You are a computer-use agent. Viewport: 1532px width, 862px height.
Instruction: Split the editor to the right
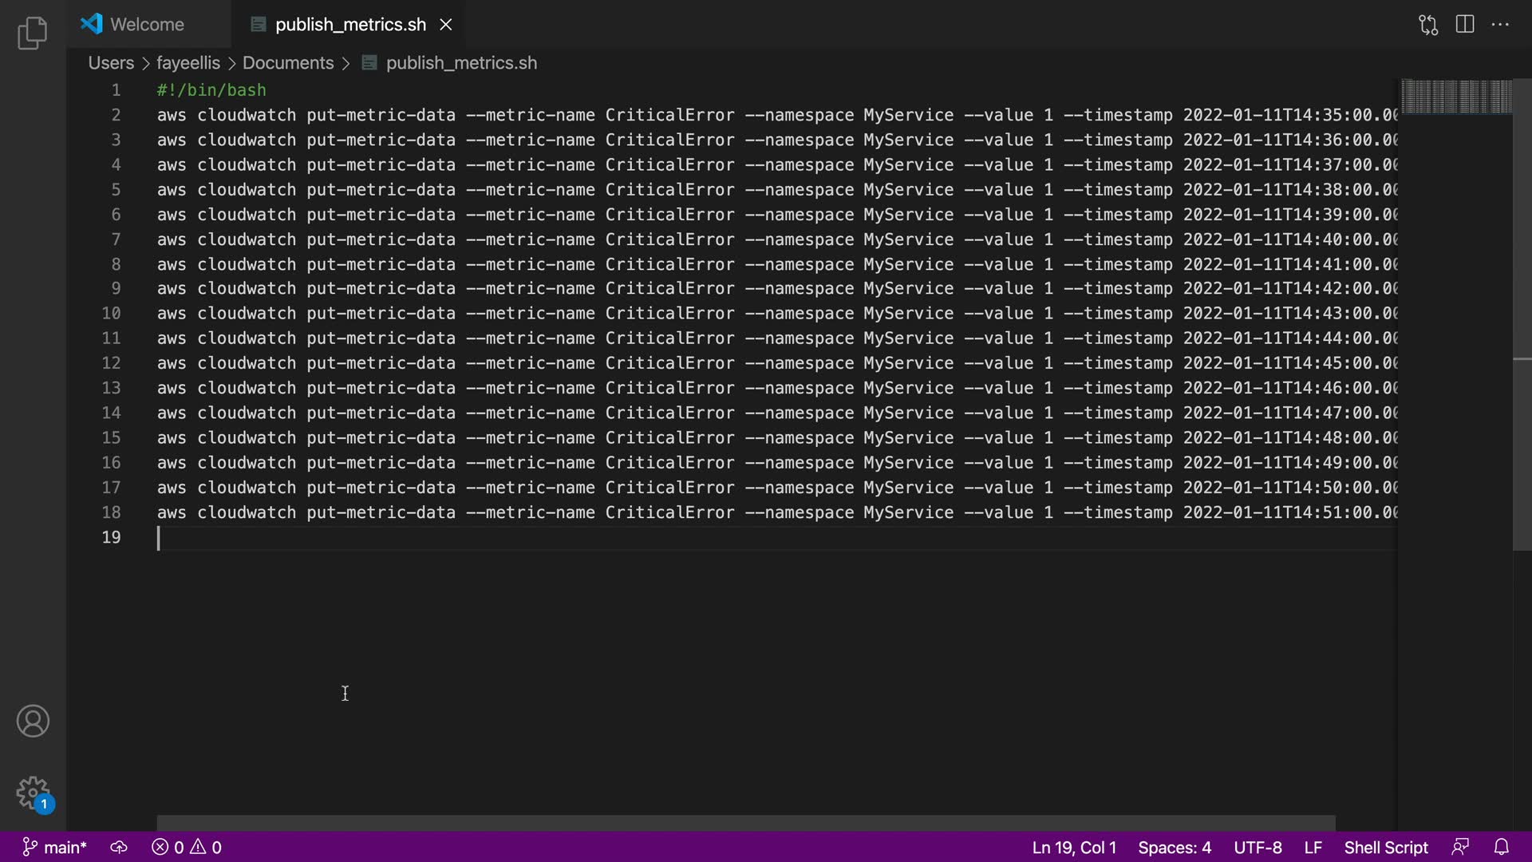click(x=1465, y=25)
